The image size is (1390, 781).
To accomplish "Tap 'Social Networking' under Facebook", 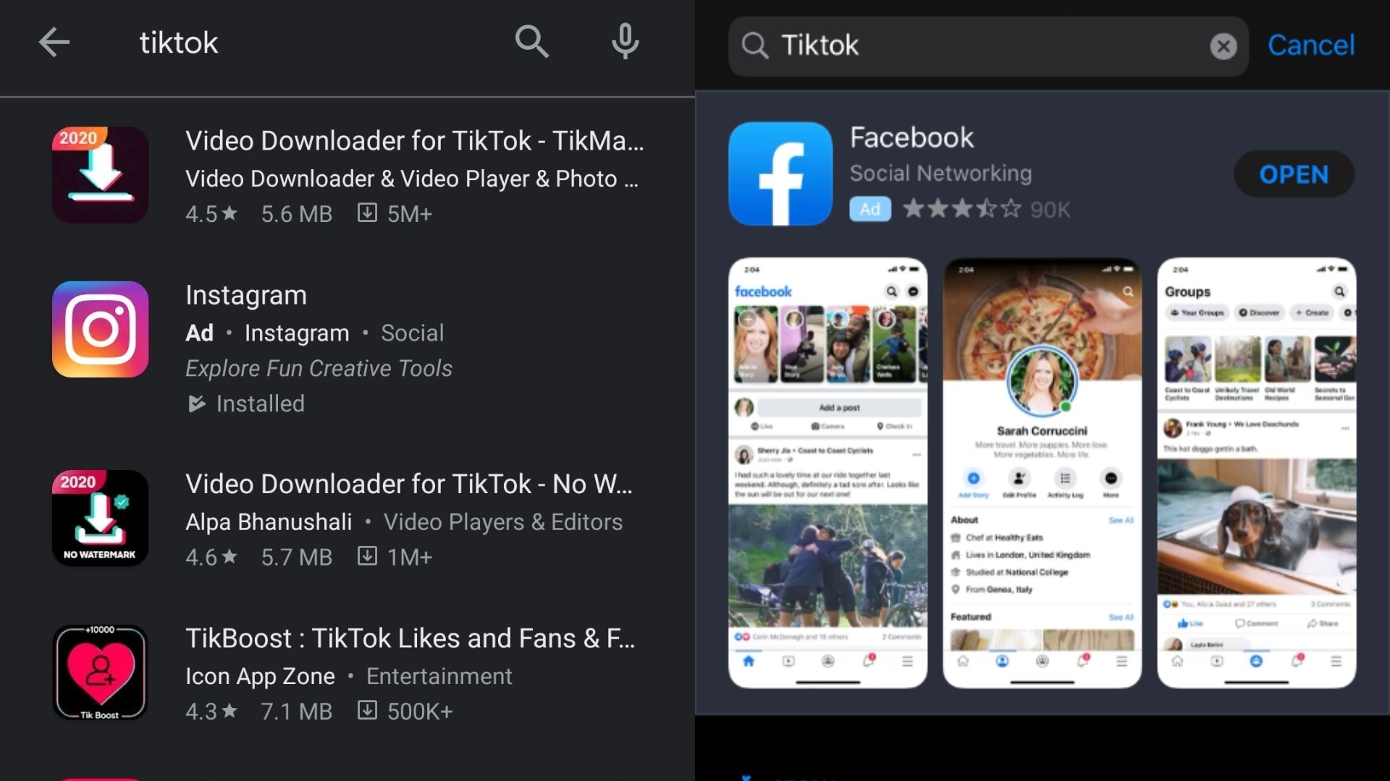I will click(x=940, y=174).
